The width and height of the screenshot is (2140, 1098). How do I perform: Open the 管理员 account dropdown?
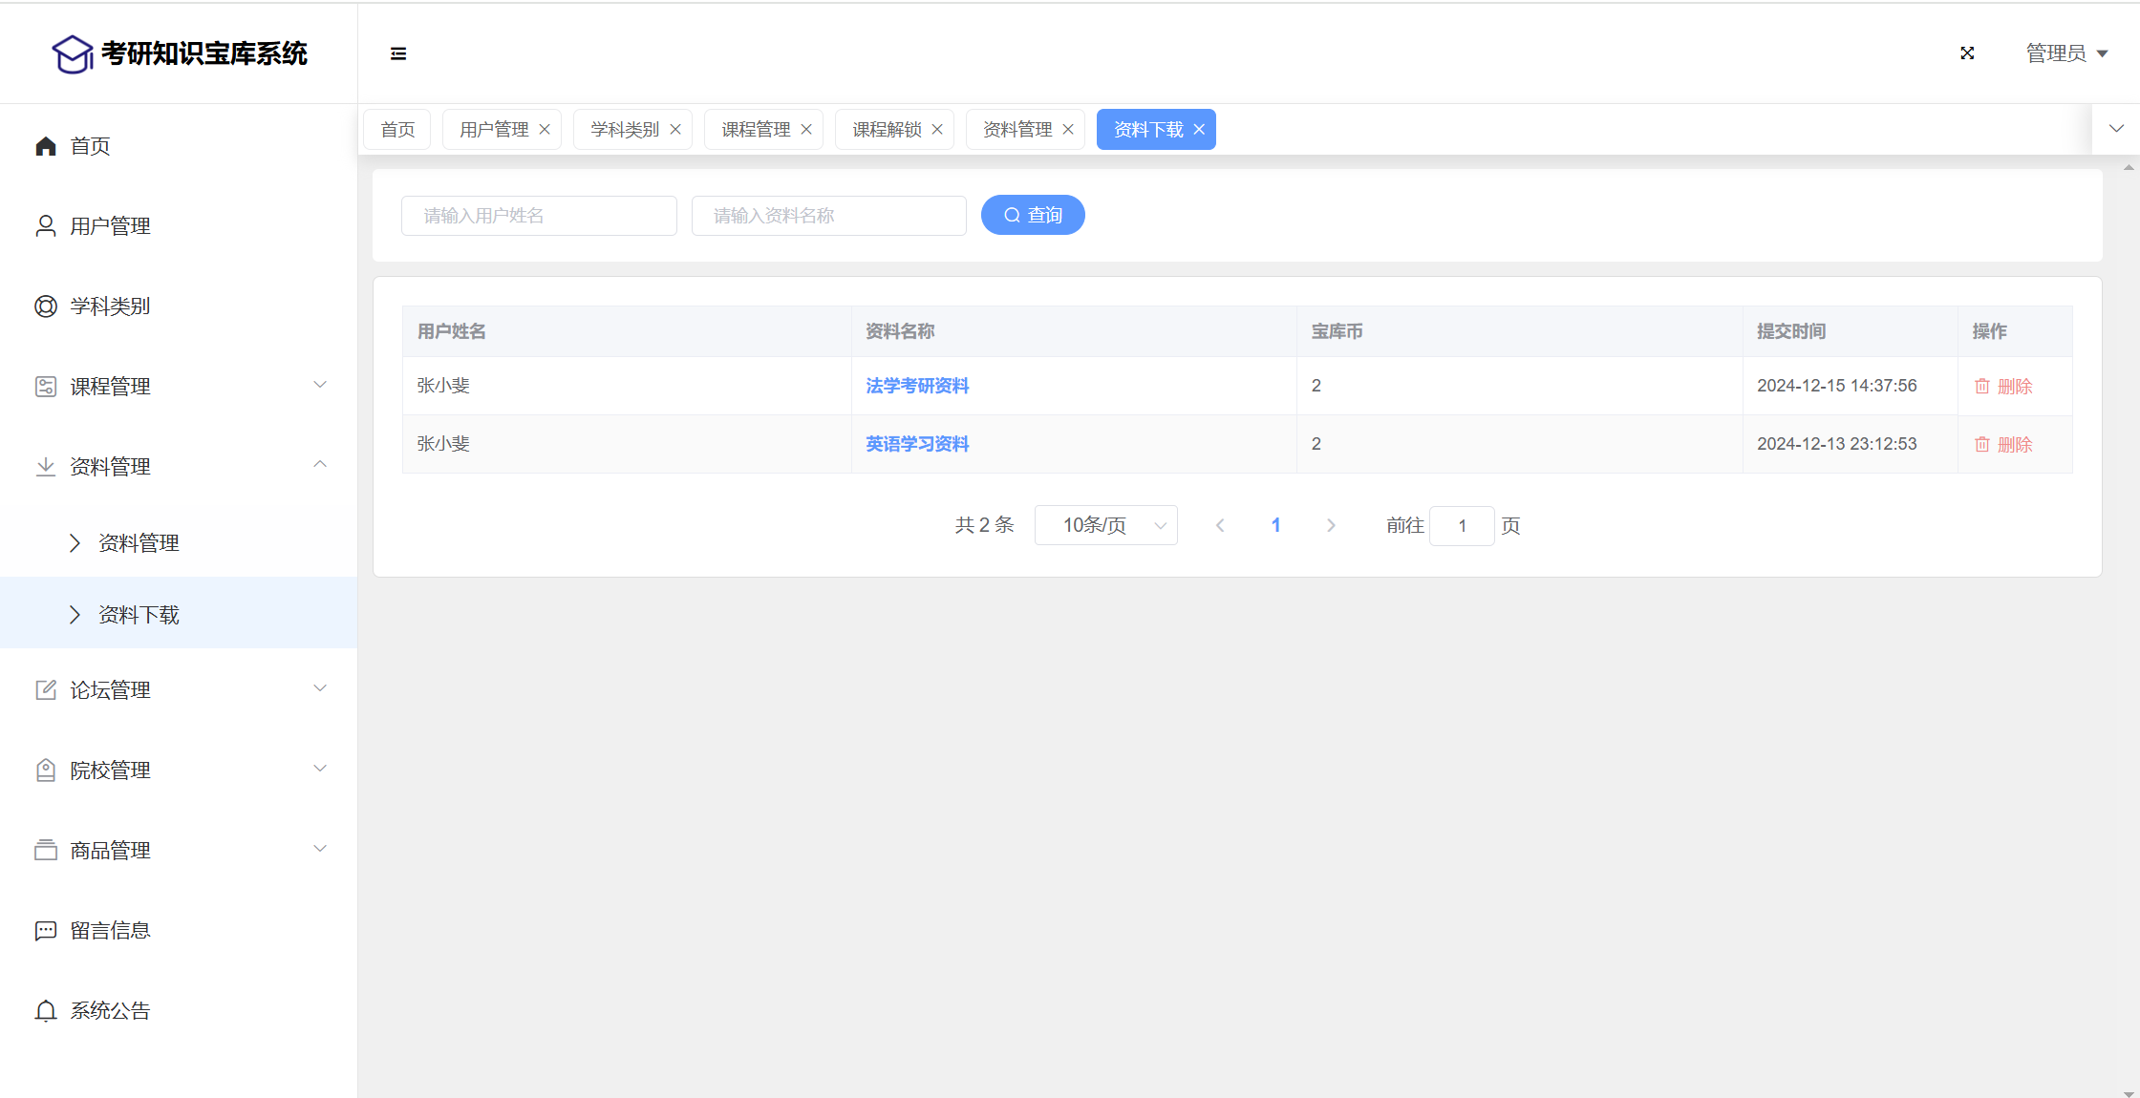click(x=2066, y=53)
